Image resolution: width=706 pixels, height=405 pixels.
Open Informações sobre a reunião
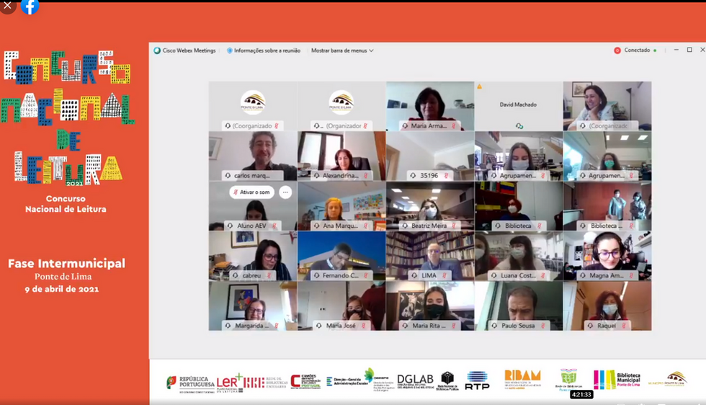tap(263, 50)
